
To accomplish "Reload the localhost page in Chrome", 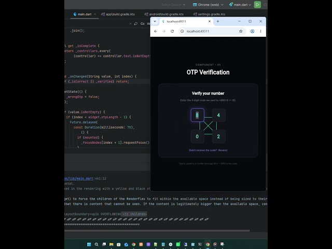I will pyautogui.click(x=172, y=31).
